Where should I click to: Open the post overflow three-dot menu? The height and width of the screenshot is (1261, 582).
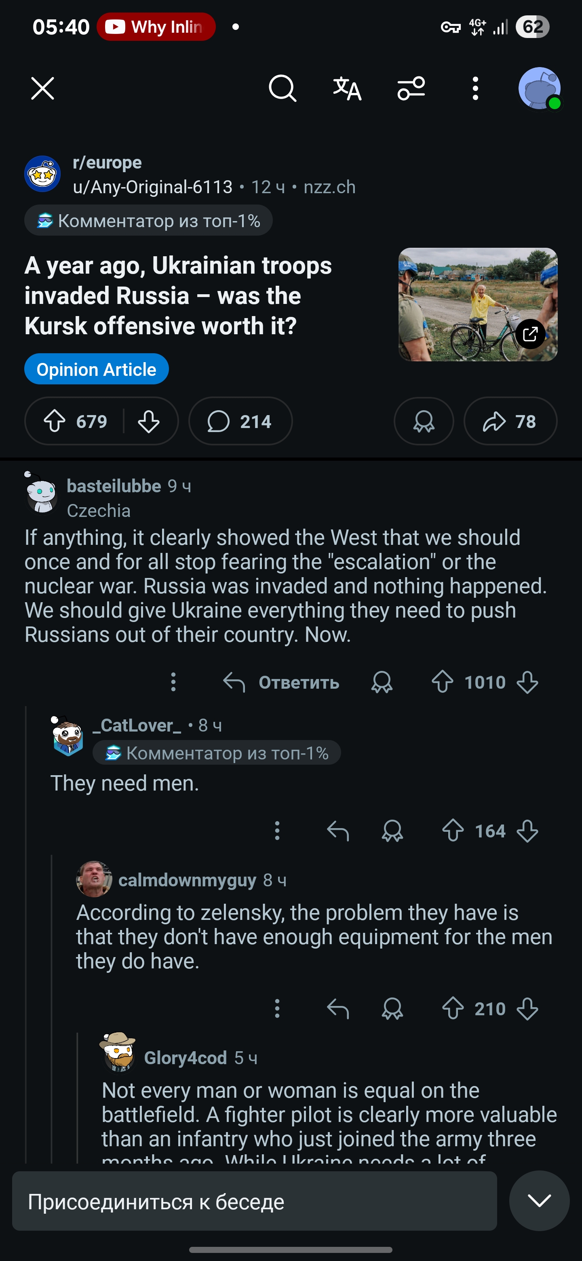pos(475,89)
